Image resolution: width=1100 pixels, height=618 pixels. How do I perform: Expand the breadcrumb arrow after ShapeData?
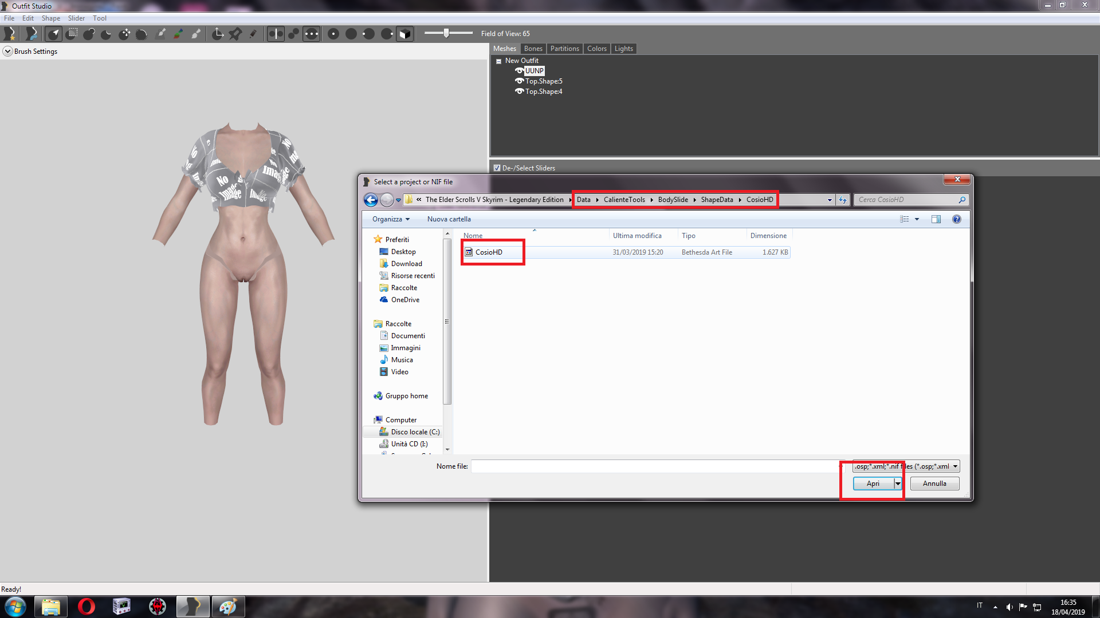[x=740, y=200]
